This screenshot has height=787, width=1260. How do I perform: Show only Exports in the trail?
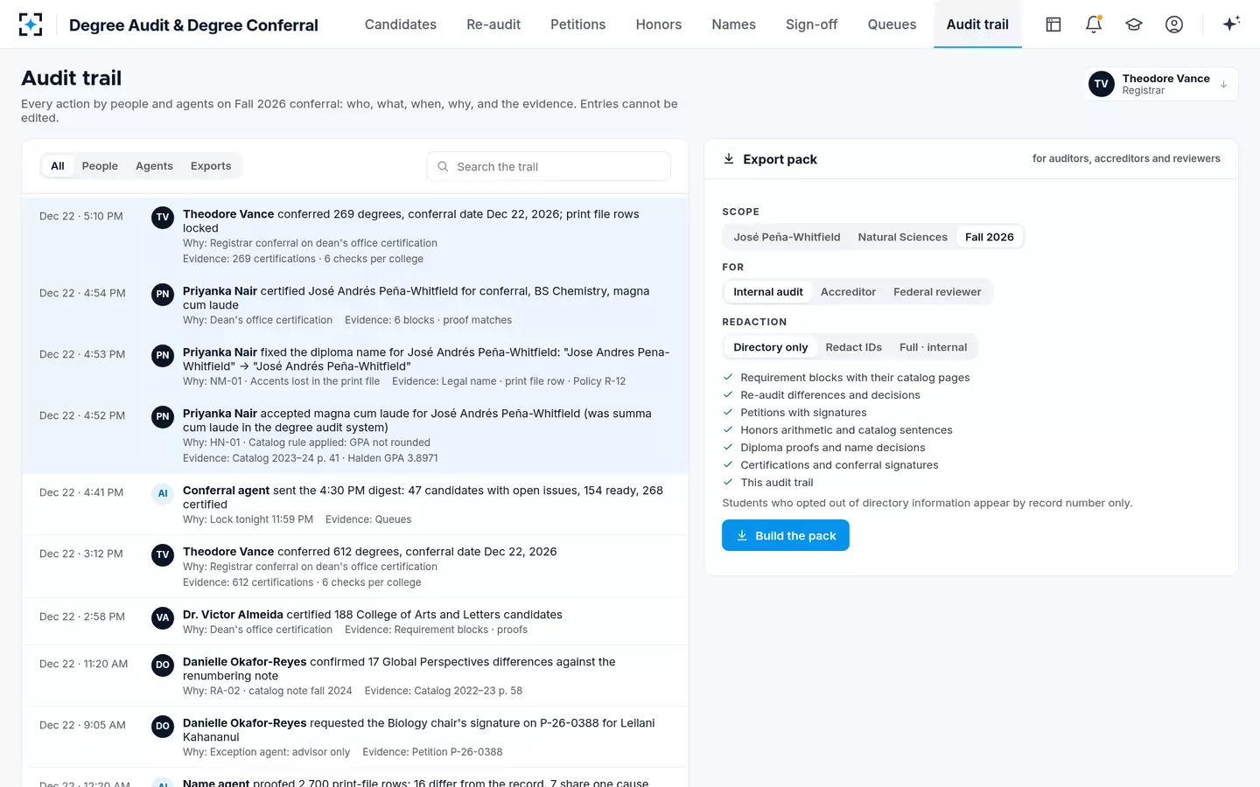(x=211, y=166)
